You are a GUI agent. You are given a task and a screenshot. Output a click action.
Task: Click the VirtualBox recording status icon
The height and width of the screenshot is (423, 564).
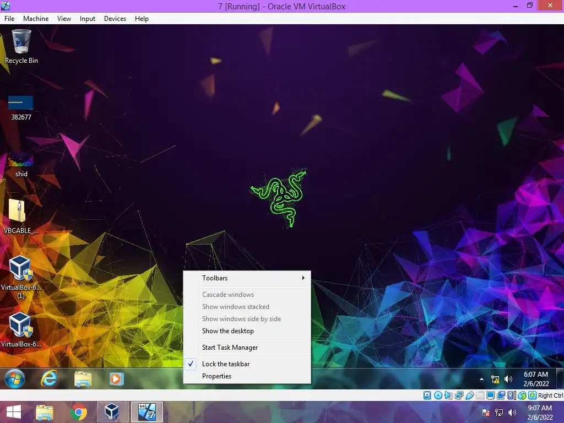[x=501, y=395]
